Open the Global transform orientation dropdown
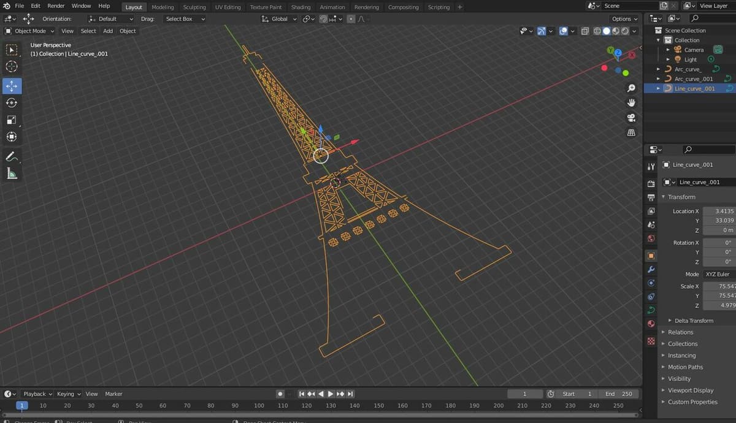Viewport: 736px width, 423px height. (279, 19)
